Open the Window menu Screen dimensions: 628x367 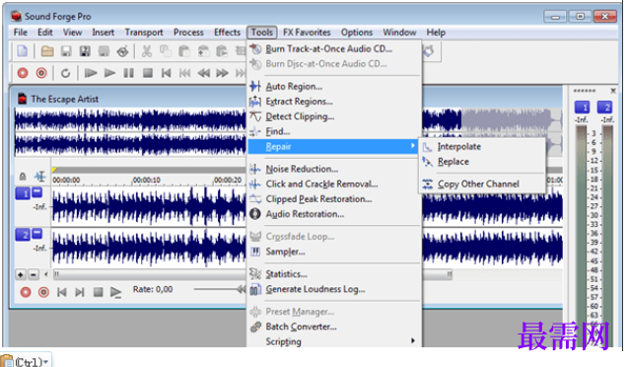pyautogui.click(x=399, y=32)
